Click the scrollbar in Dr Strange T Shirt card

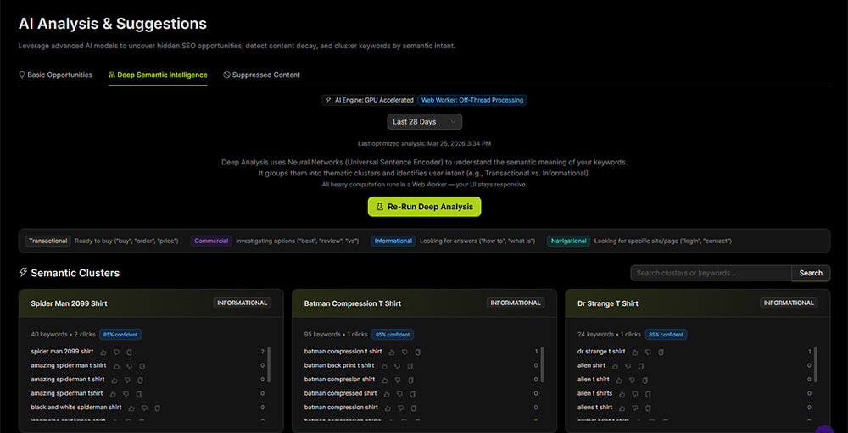click(816, 365)
